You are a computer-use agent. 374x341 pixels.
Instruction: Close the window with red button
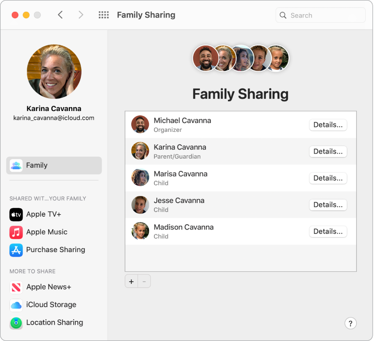[x=15, y=15]
